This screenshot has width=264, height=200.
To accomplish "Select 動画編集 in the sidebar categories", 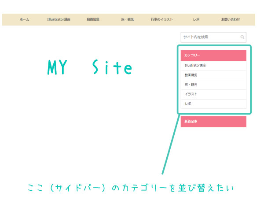I will click(213, 75).
